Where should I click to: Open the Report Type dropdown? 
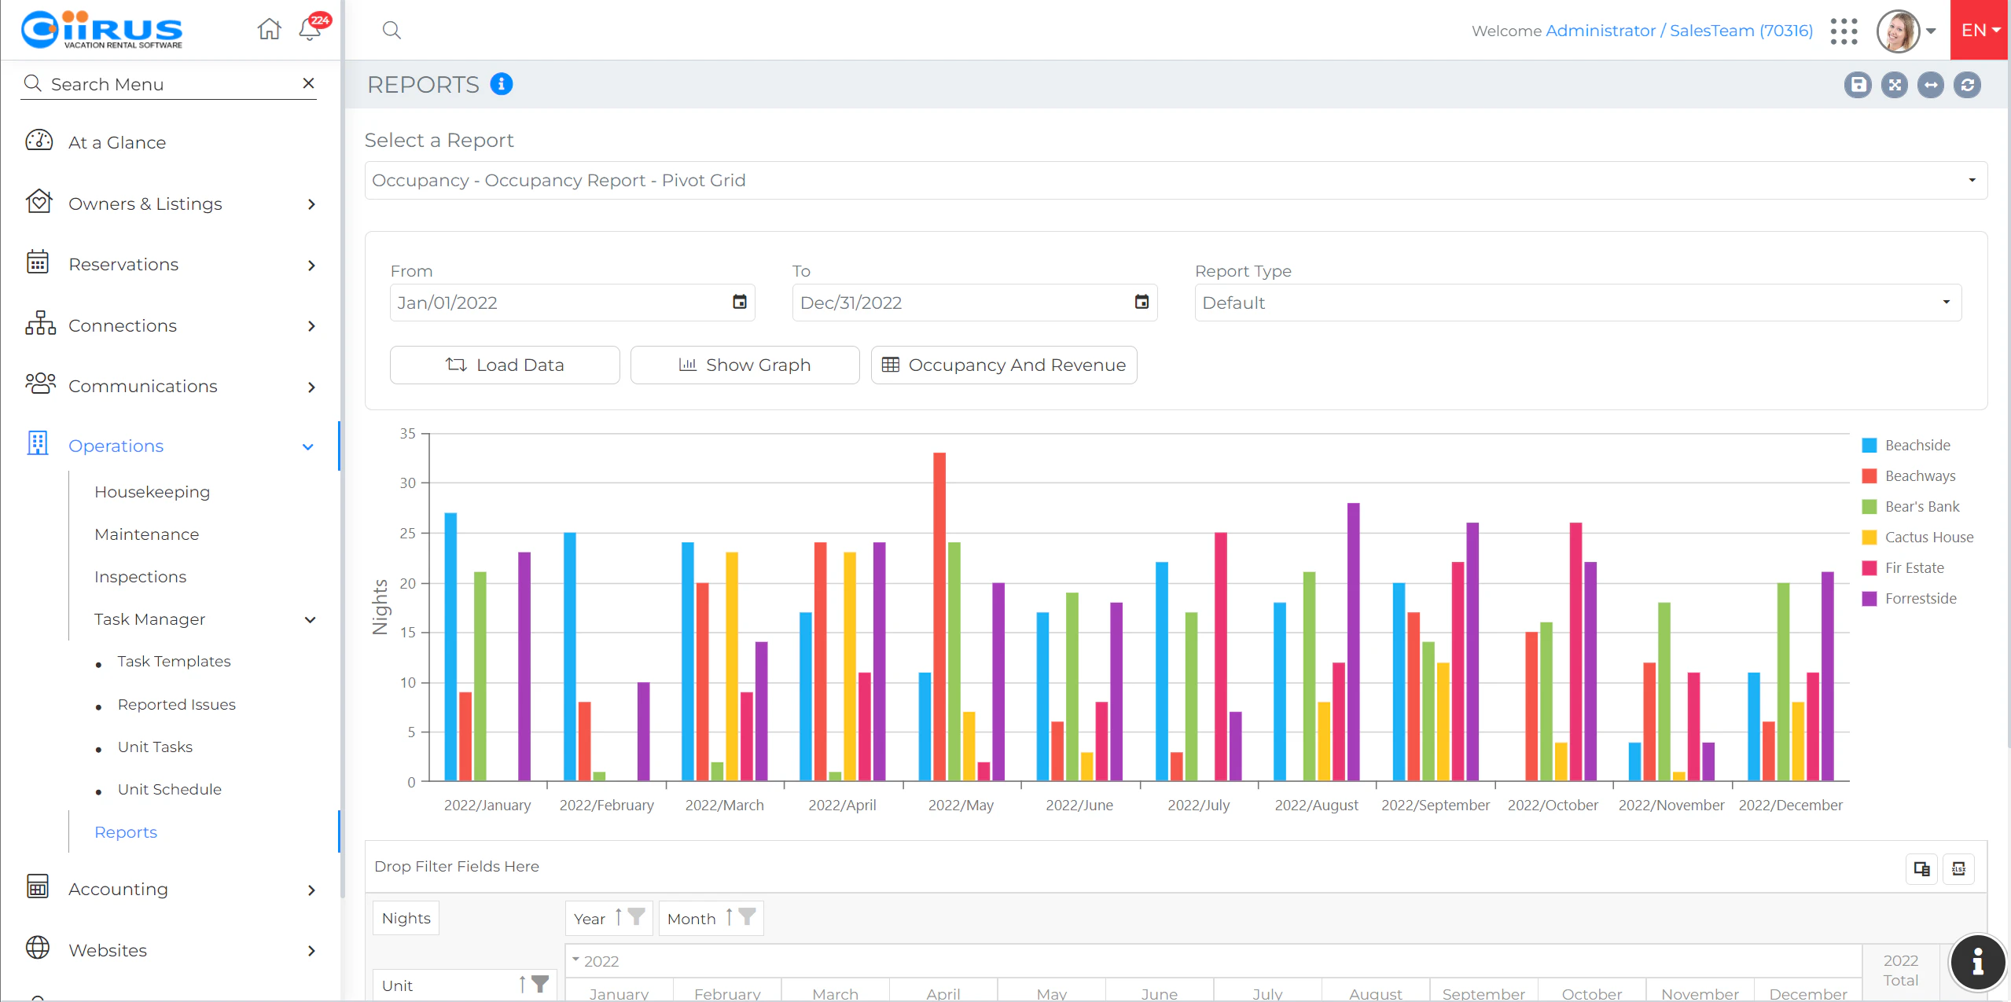1577,303
